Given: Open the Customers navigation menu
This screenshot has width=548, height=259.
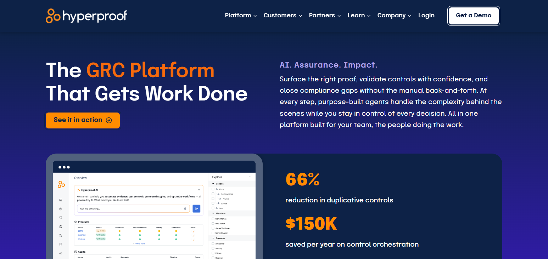Looking at the screenshot, I should click(x=283, y=16).
